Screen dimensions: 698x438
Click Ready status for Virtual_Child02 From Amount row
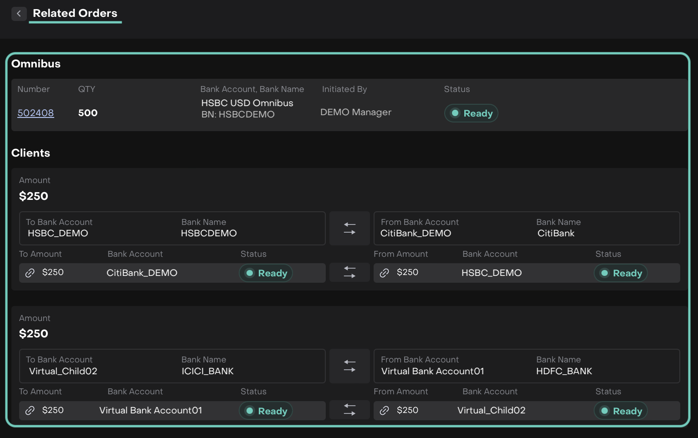(621, 411)
